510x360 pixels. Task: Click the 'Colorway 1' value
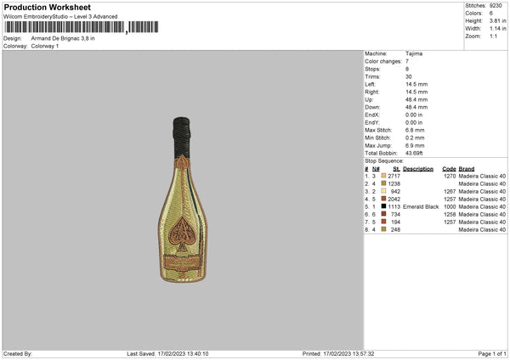pos(45,46)
